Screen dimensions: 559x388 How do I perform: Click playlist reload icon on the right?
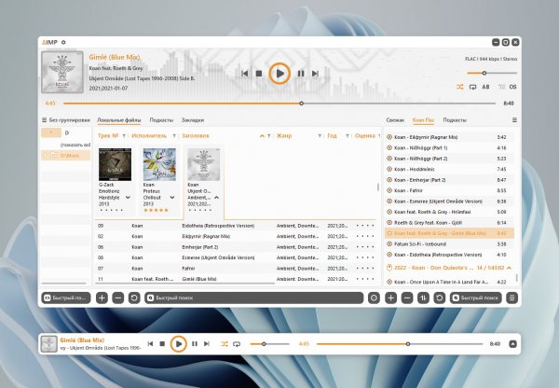[x=439, y=298]
